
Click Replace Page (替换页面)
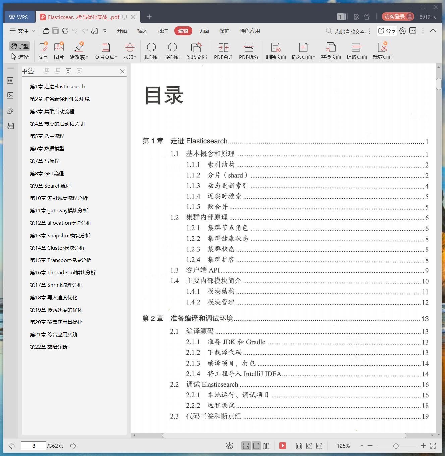pyautogui.click(x=331, y=51)
